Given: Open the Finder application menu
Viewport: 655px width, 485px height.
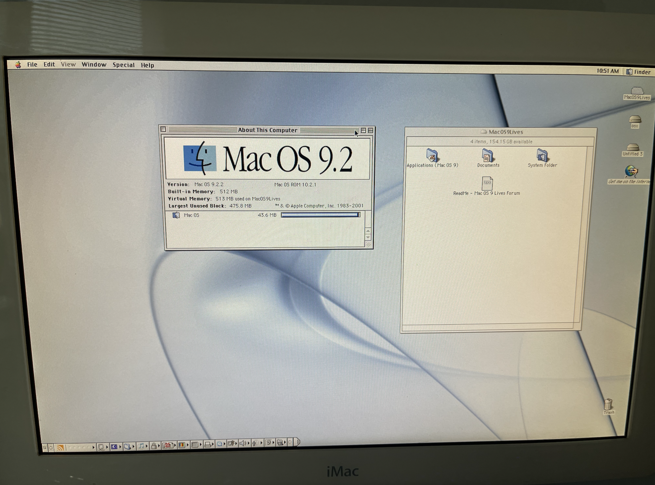Looking at the screenshot, I should coord(638,72).
